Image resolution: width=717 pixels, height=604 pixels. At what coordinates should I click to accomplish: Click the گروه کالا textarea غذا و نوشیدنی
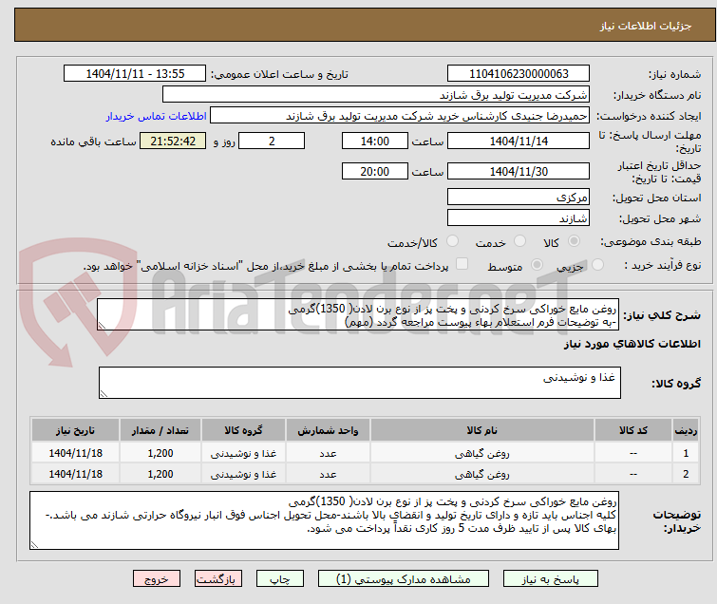click(x=360, y=383)
